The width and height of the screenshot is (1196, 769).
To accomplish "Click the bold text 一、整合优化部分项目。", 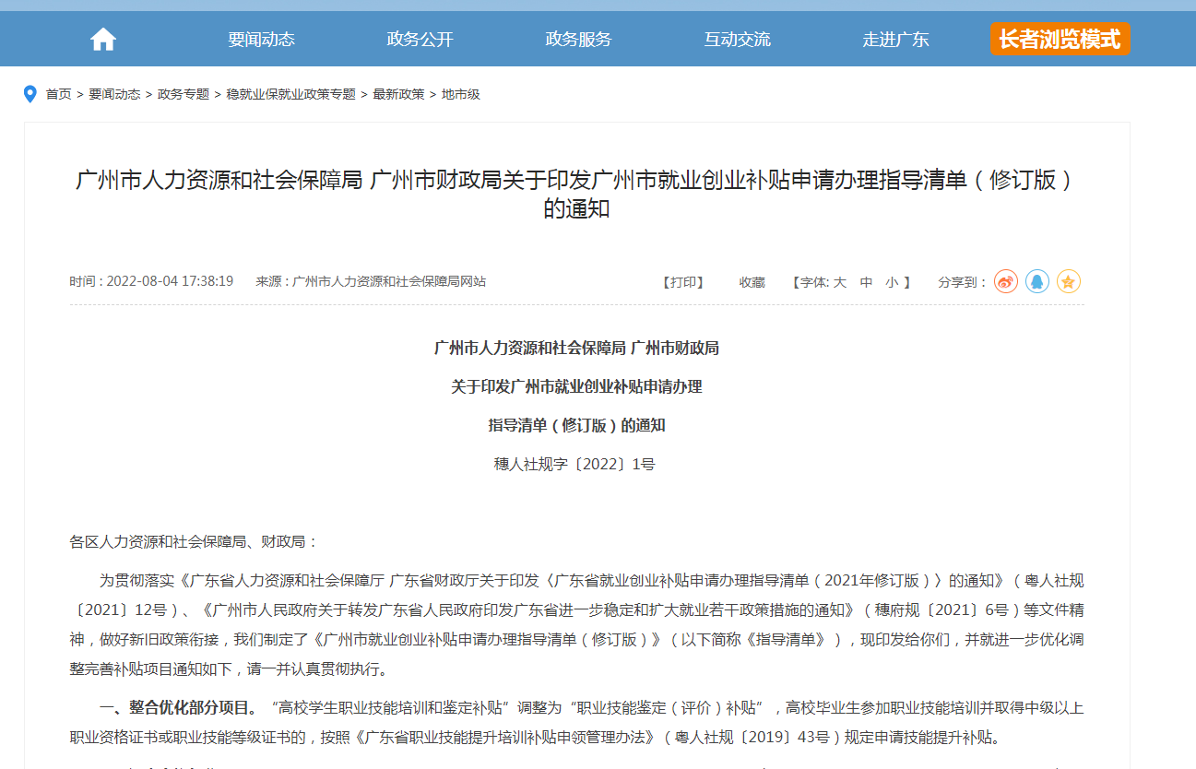I will point(179,708).
